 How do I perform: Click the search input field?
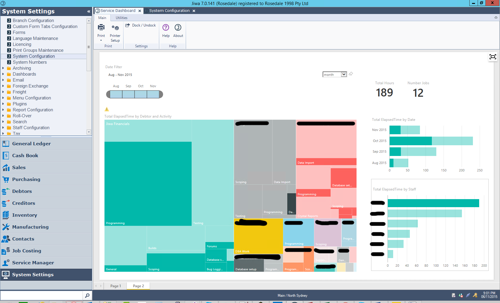[x=42, y=296]
